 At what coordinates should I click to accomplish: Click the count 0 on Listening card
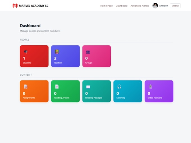118,93
